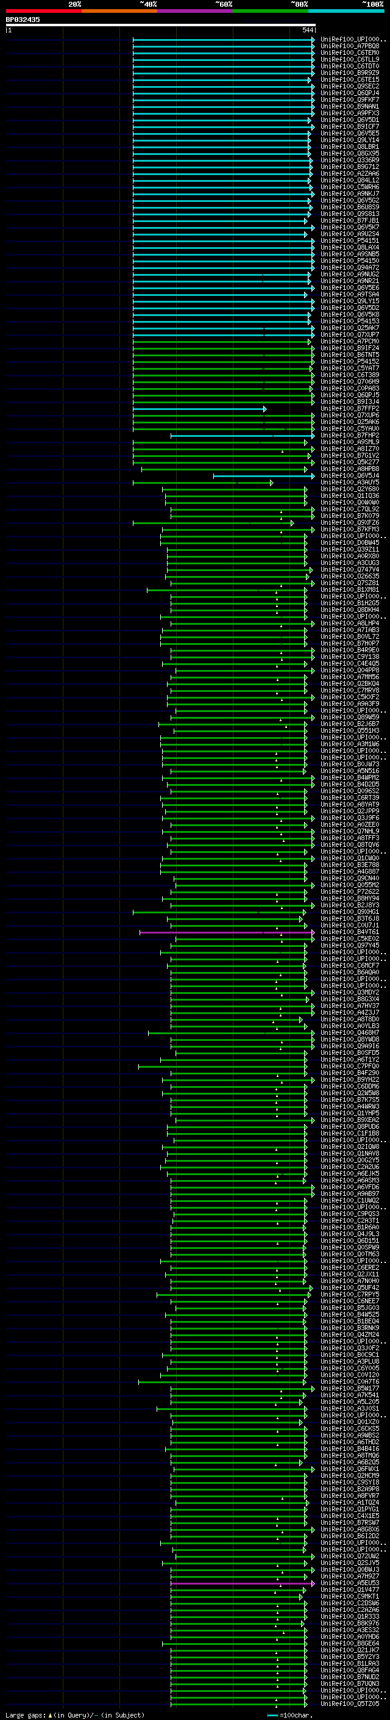Click the purple alignment bar of UniRef100_A5EU53
This screenshot has width=390, height=1720.
243,1583
